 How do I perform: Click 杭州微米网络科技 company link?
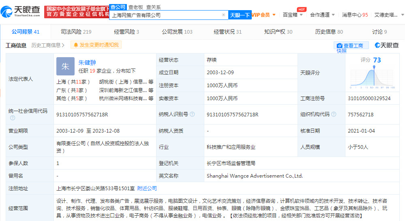pos(123,98)
